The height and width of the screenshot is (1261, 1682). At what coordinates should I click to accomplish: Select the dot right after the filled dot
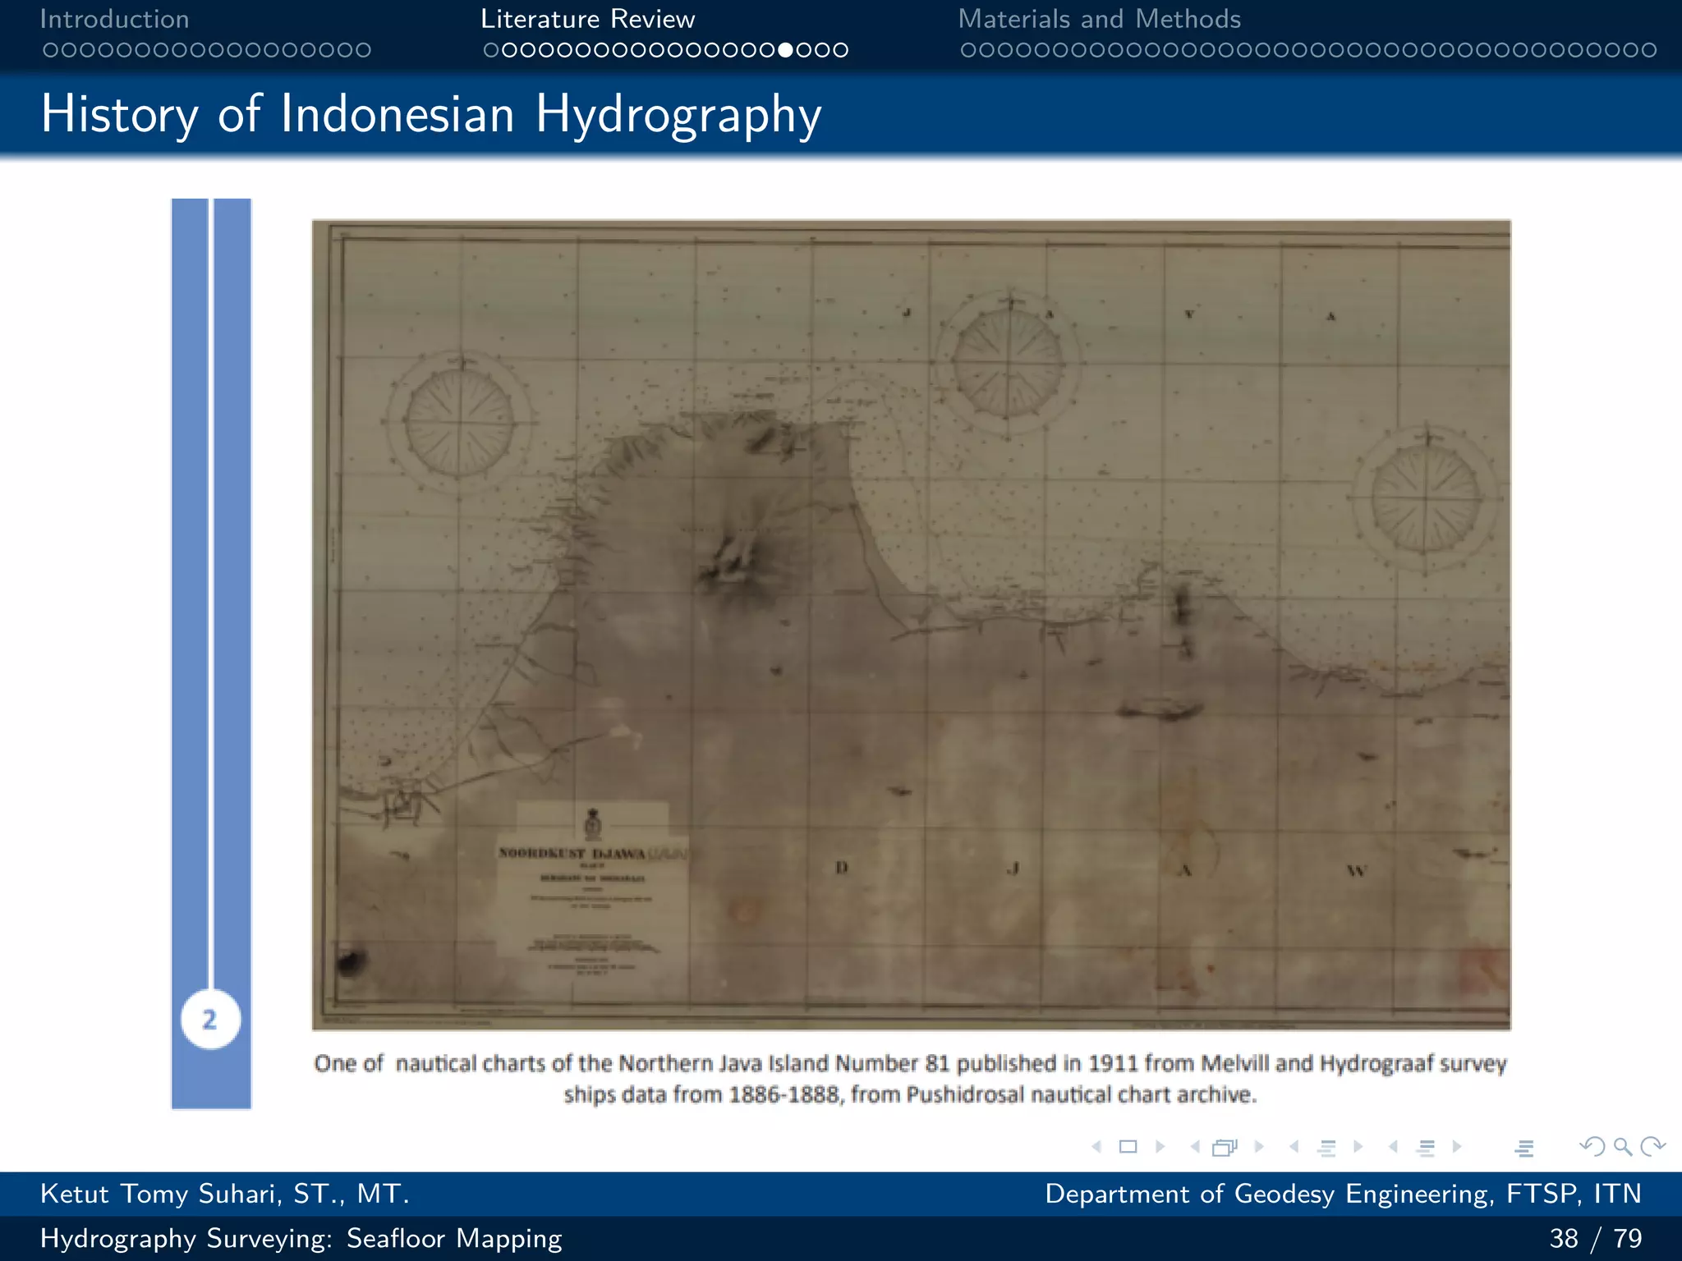[x=803, y=50]
